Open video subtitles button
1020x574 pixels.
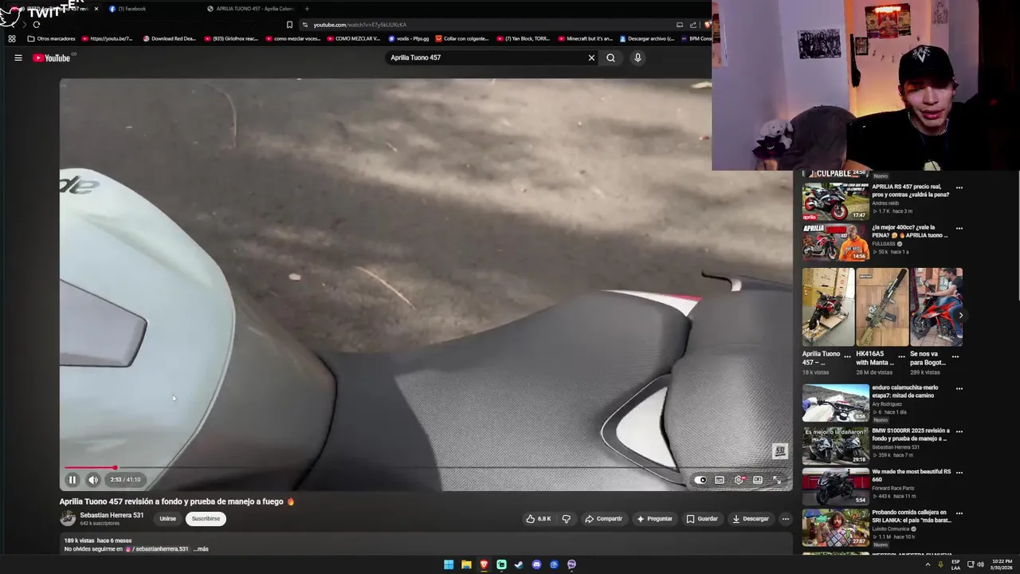tap(720, 480)
